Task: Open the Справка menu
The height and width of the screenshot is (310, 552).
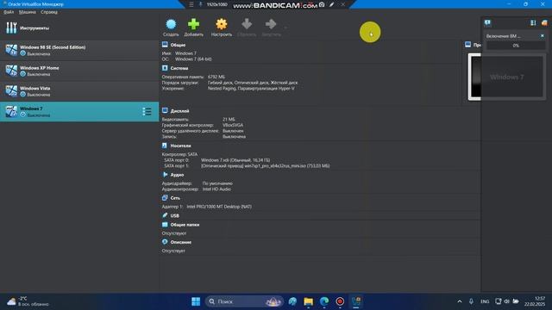Action: coord(49,12)
